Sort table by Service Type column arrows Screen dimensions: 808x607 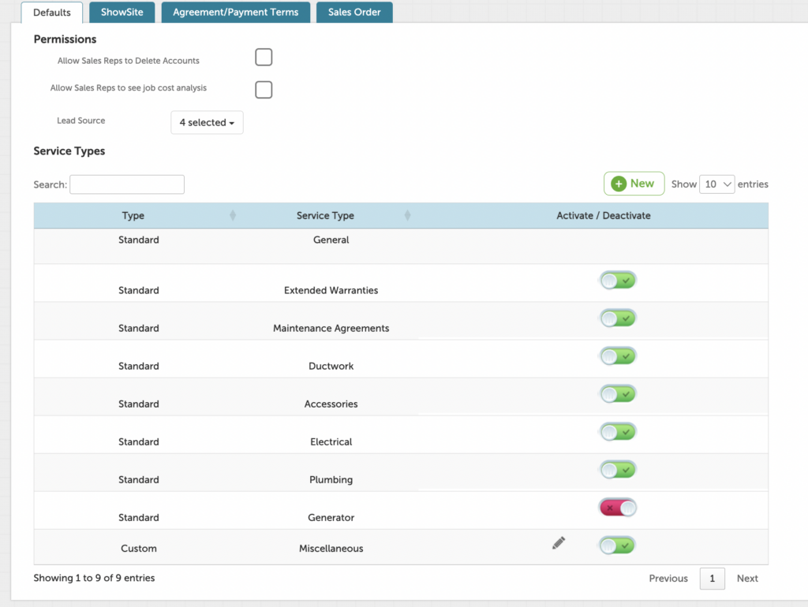point(407,215)
